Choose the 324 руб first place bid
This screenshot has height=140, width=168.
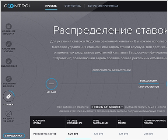(x=123, y=134)
